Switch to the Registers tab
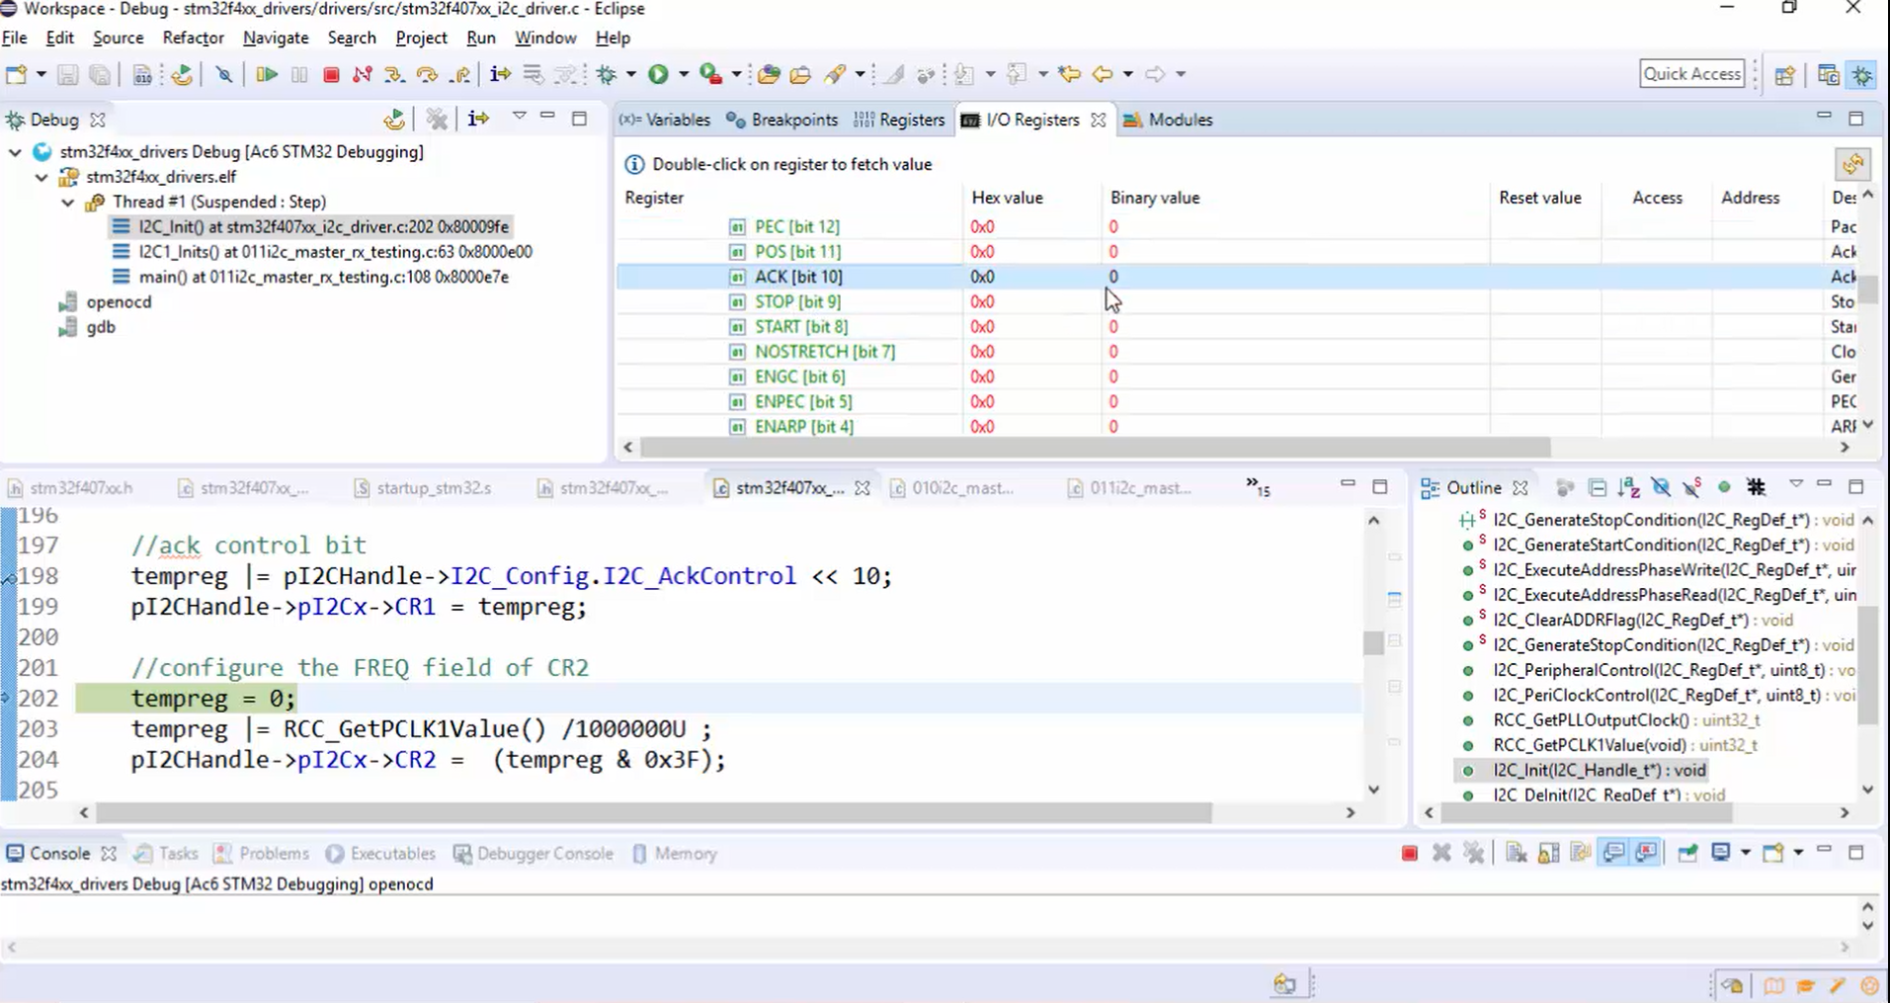 tap(900, 120)
